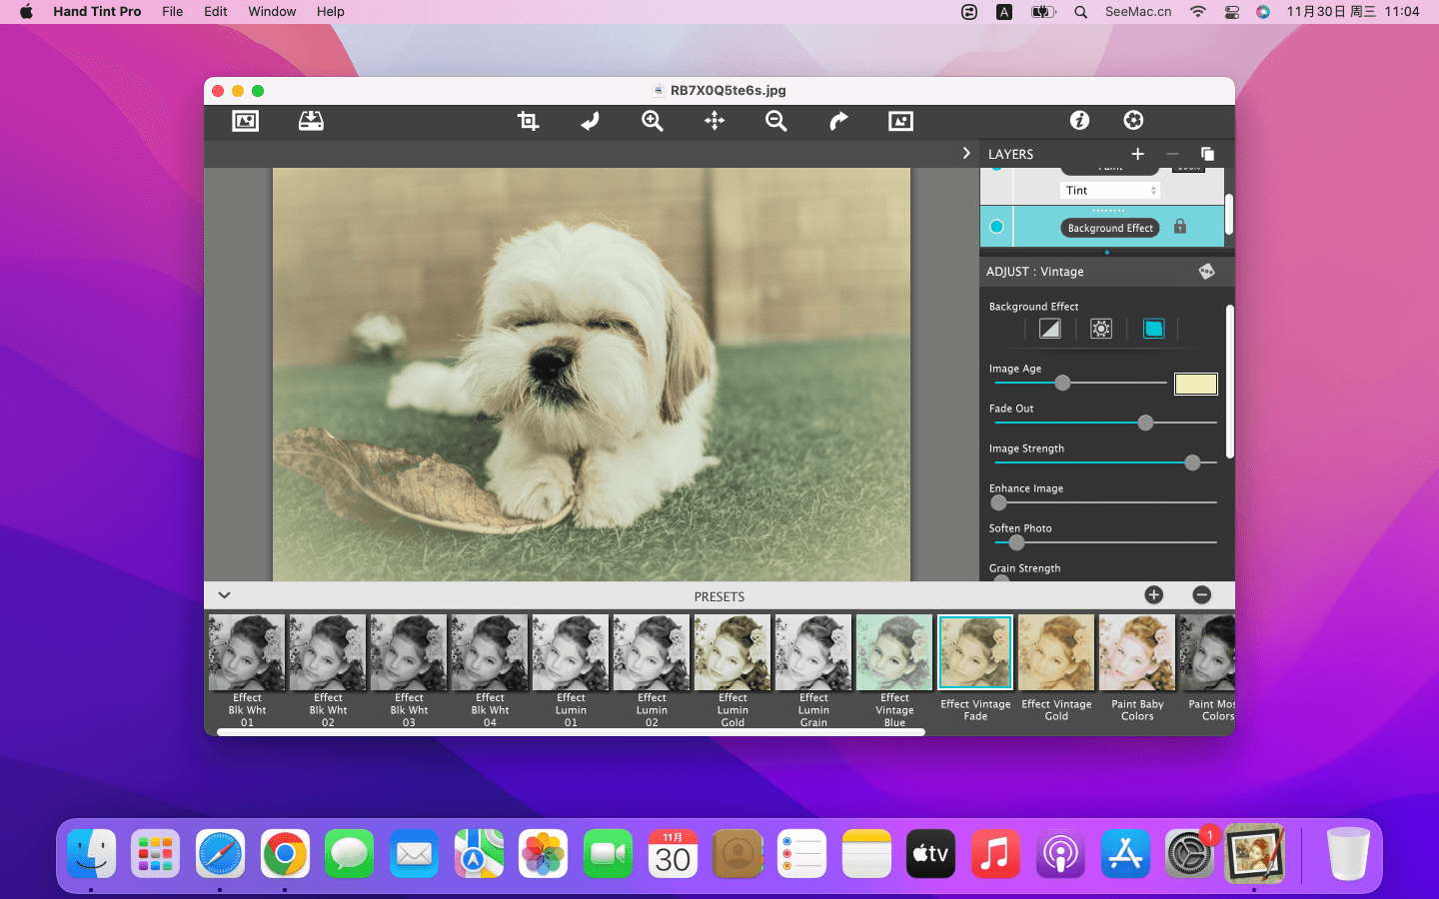Select the Pan move tool
1439x899 pixels.
point(715,121)
